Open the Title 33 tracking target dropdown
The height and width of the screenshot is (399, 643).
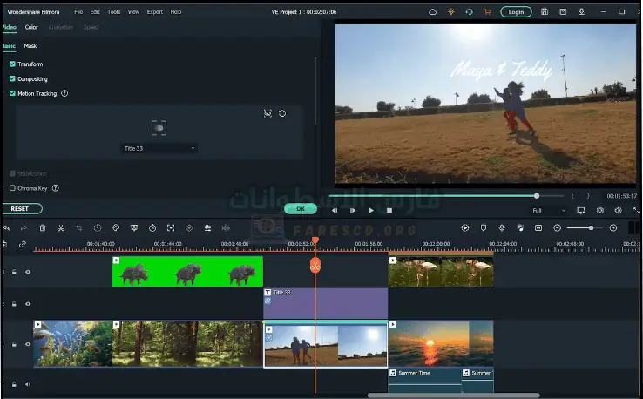click(159, 149)
